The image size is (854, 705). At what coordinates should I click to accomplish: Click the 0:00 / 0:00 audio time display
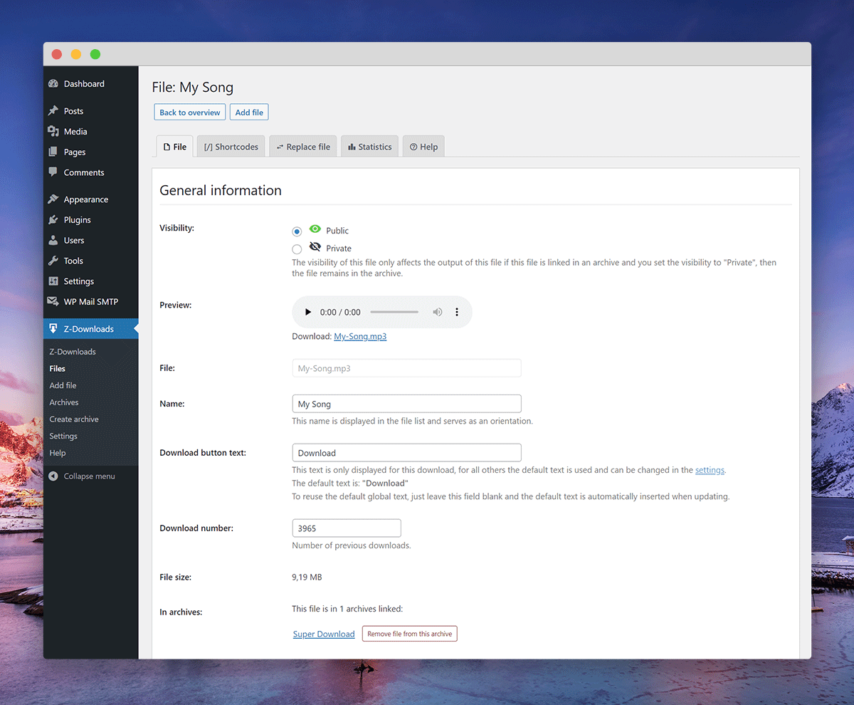pyautogui.click(x=340, y=312)
